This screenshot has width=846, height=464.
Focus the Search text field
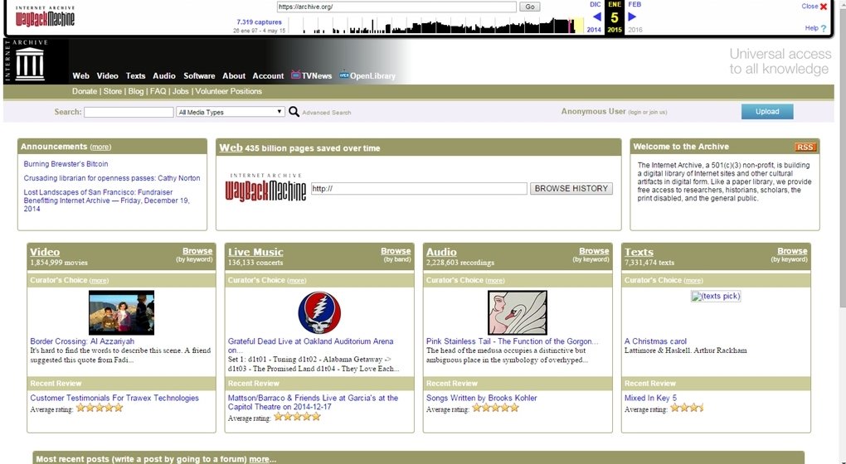pyautogui.click(x=129, y=112)
